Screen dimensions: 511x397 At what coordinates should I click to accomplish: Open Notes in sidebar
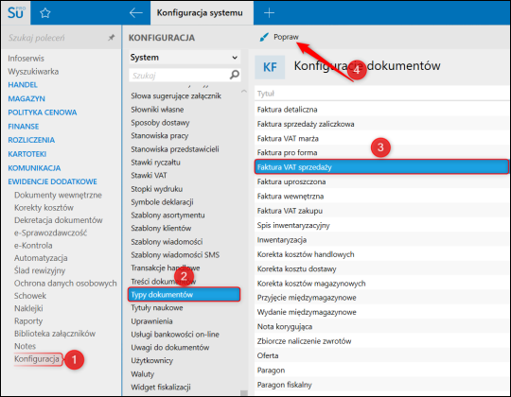[x=25, y=346]
